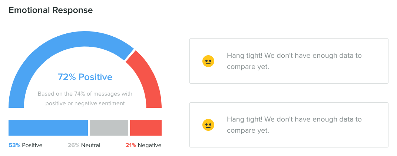Click the Emotional Response heading

51,10
